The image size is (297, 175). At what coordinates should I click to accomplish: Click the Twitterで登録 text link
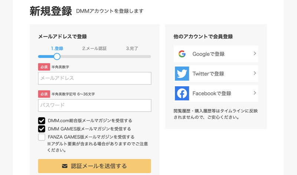[208, 74]
